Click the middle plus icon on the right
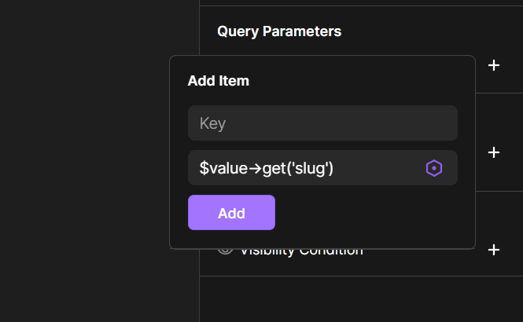The image size is (523, 322). pos(494,152)
